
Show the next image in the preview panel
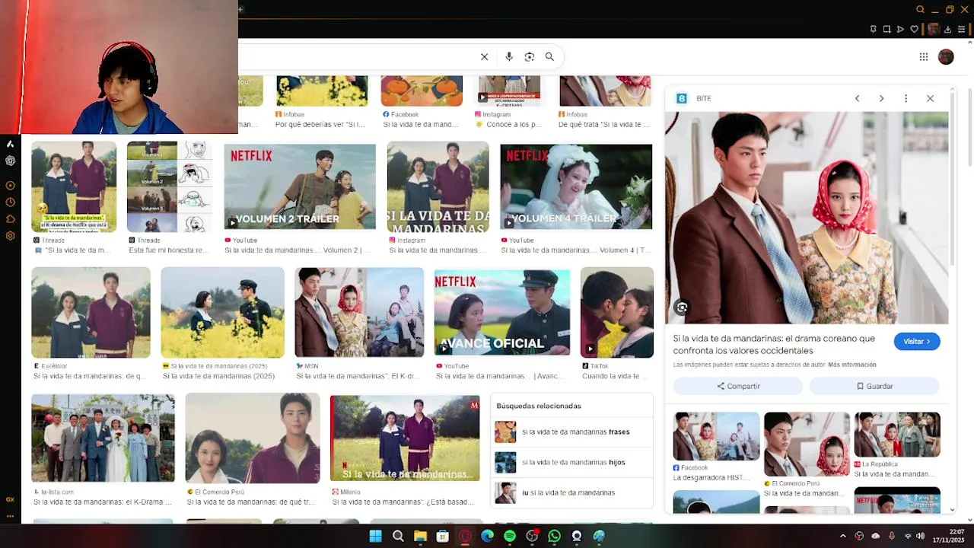(881, 99)
